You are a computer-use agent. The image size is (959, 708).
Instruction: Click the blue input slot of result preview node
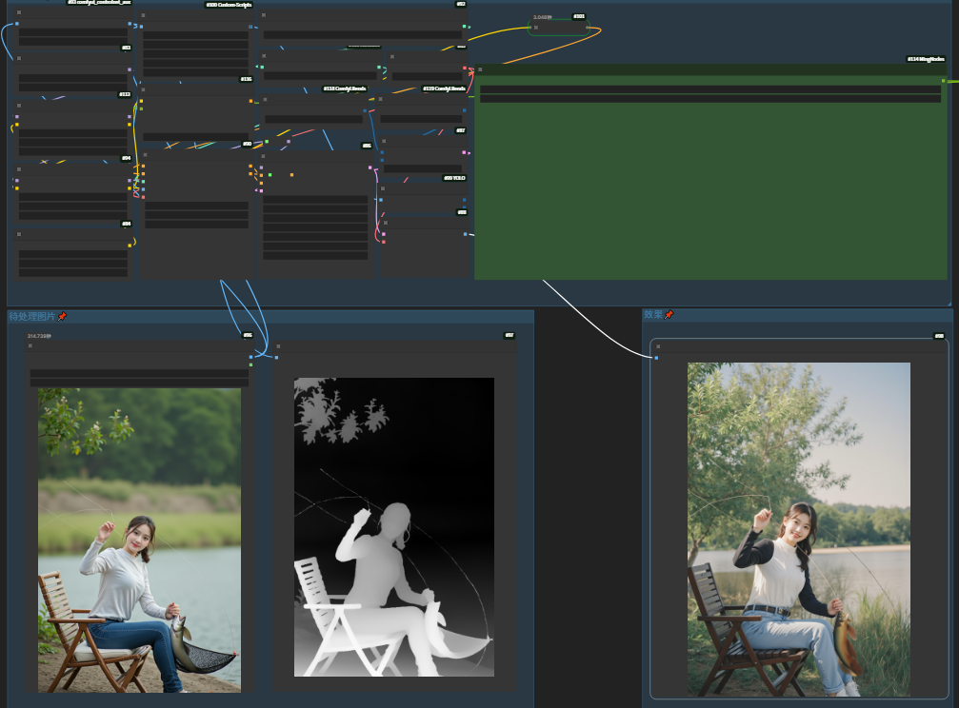pyautogui.click(x=656, y=358)
